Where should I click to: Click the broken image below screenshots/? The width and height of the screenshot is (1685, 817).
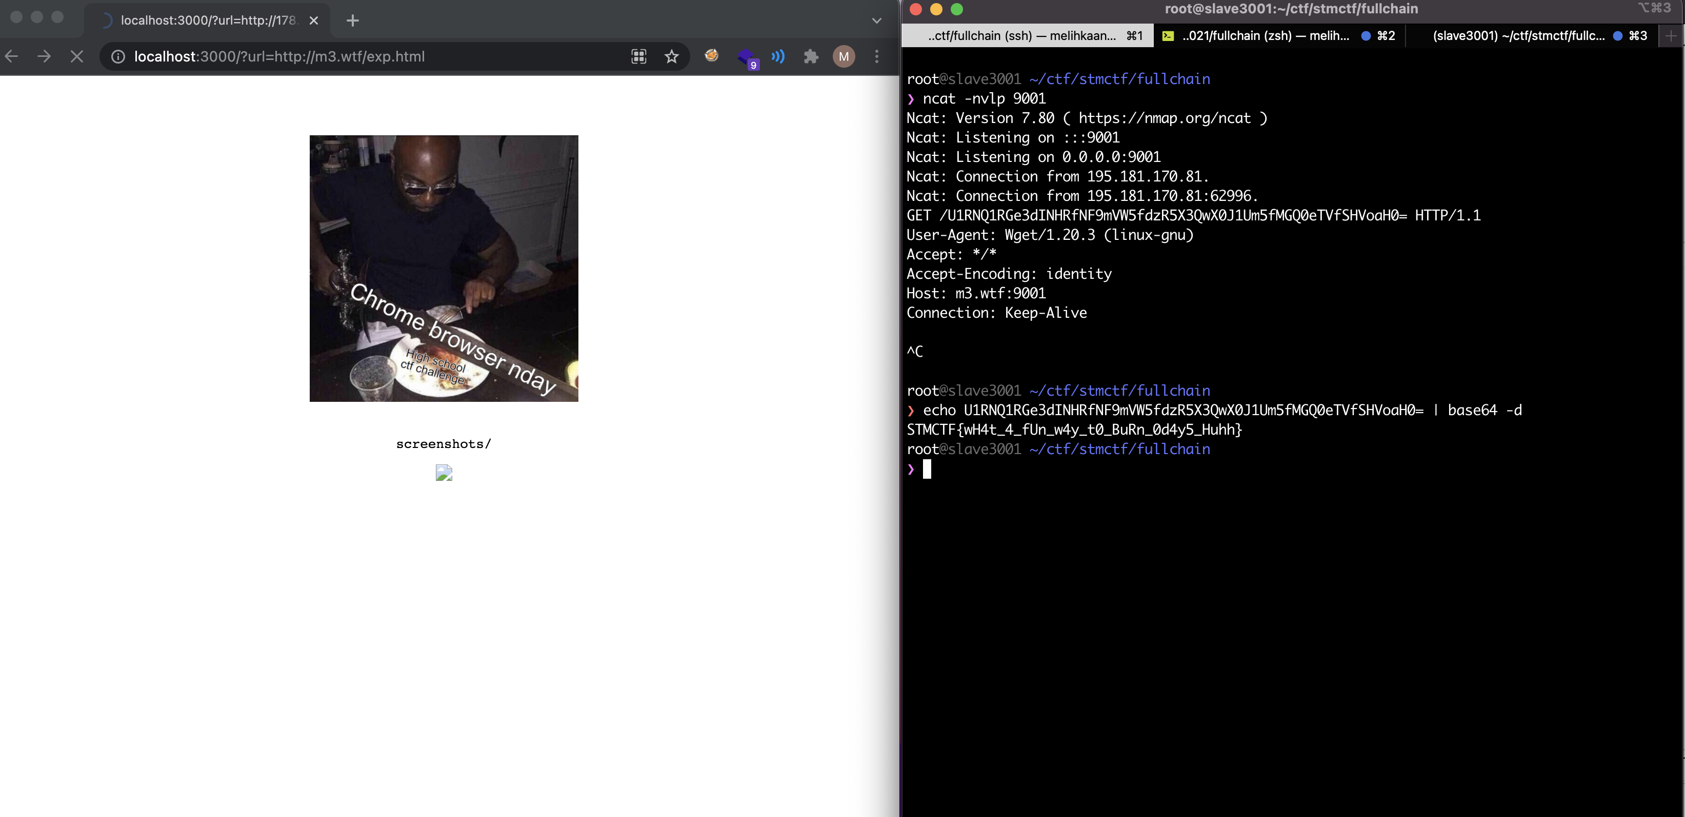(x=444, y=473)
